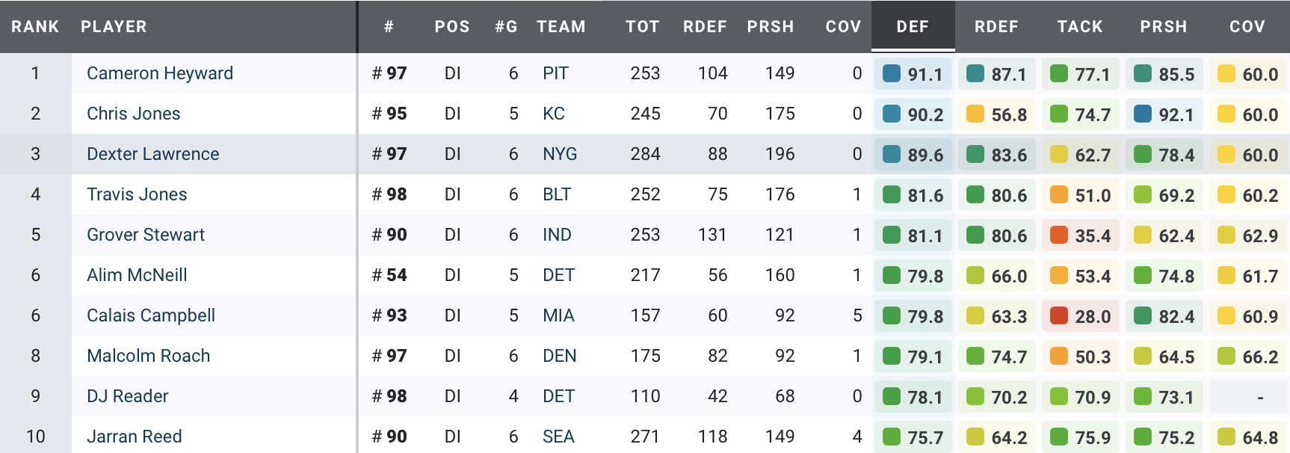Click the #G games column header

[x=506, y=27]
